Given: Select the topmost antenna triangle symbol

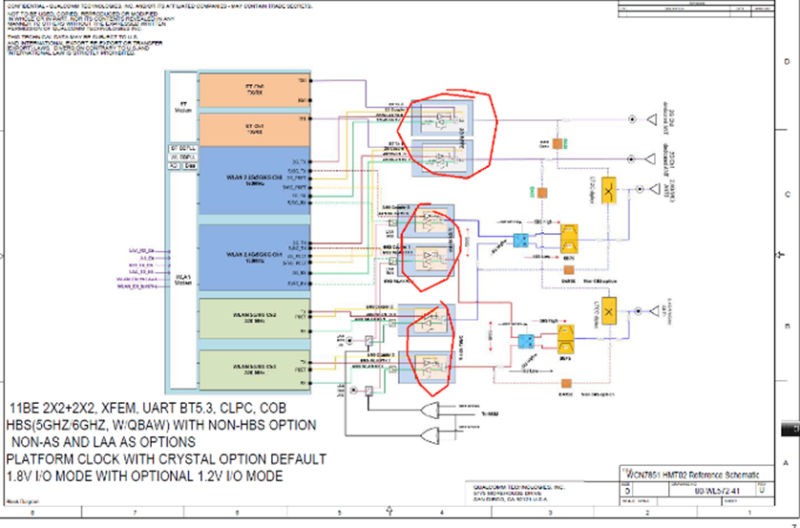Looking at the screenshot, I should pyautogui.click(x=651, y=119).
